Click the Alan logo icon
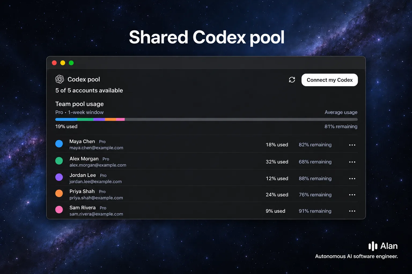The image size is (412, 274). [x=373, y=246]
